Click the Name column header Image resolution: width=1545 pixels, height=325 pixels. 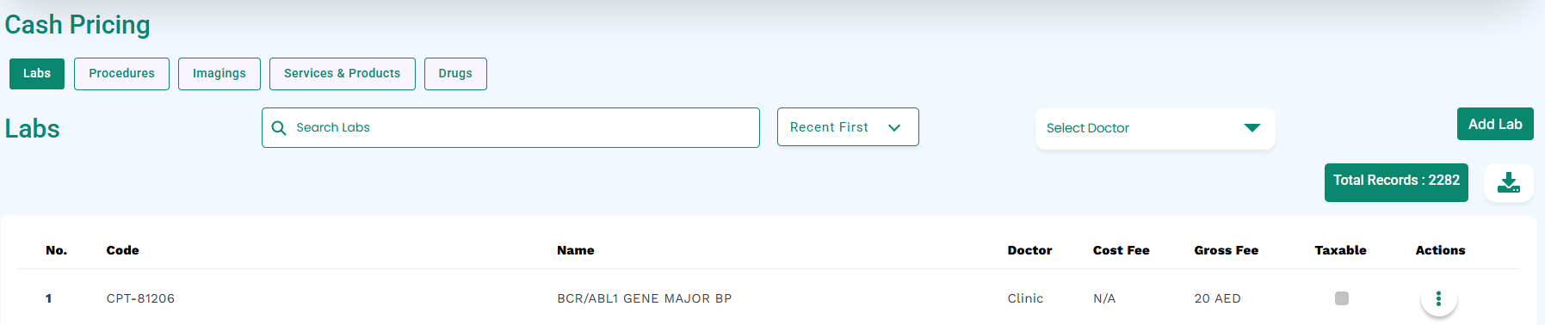tap(575, 250)
